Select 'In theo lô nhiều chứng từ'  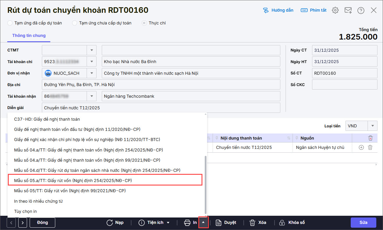pyautogui.click(x=38, y=201)
